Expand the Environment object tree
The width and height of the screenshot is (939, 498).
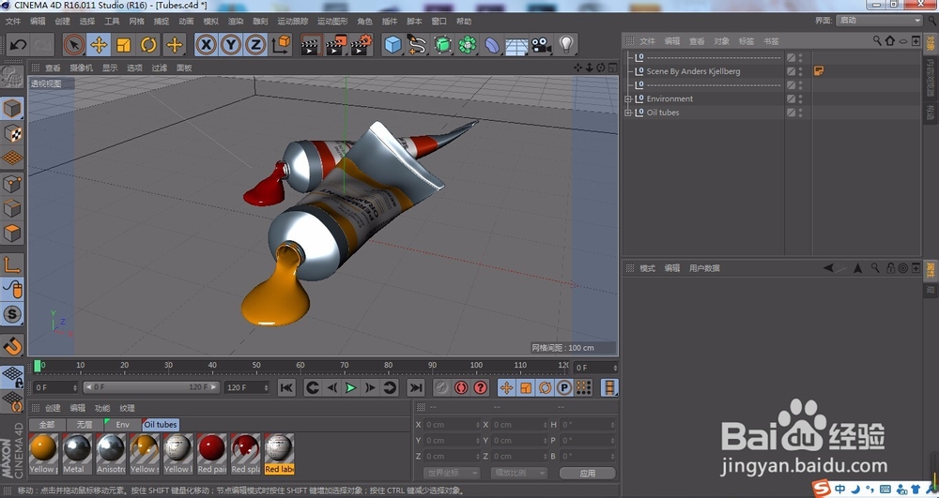pos(627,98)
